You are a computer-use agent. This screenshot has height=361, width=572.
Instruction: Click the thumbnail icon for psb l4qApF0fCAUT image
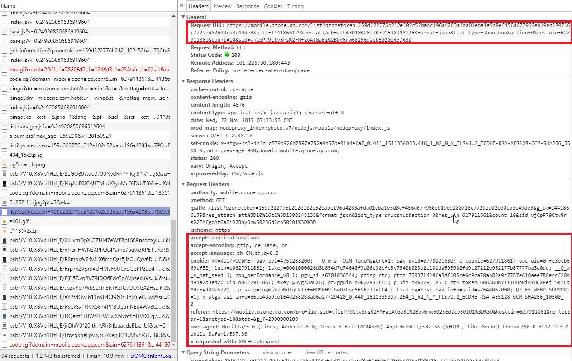(5, 183)
